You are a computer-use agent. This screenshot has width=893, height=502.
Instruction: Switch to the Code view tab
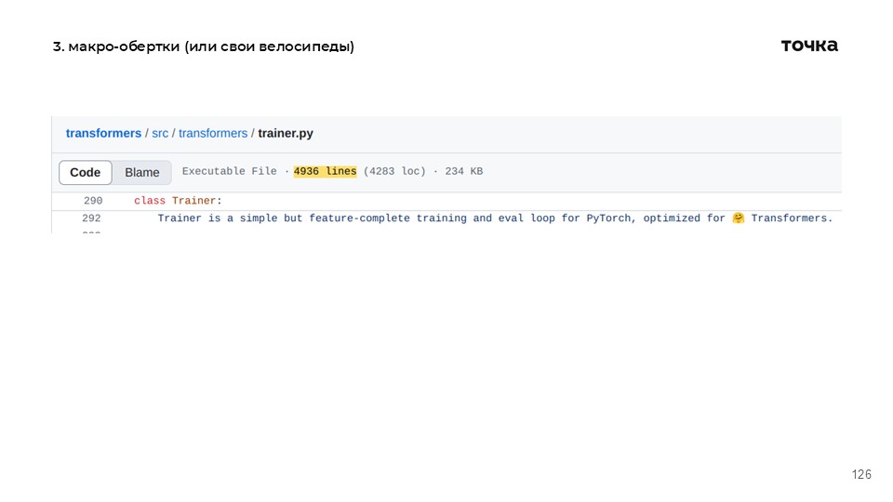tap(86, 173)
